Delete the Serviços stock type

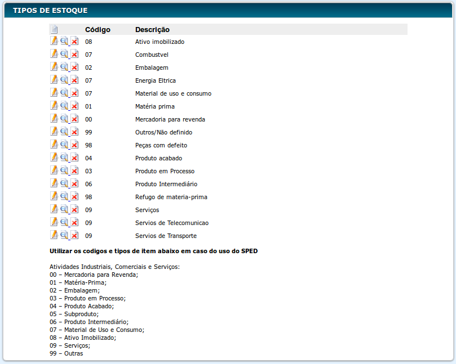pos(74,210)
